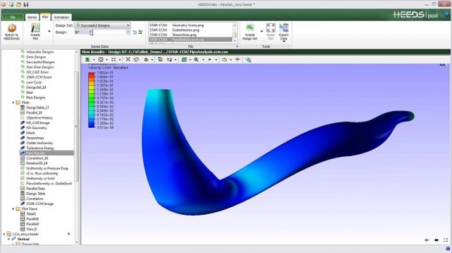Click the Design number stepper arrows

point(128,32)
